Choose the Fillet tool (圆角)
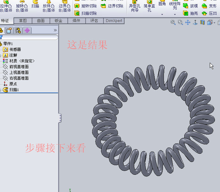 [x=162, y=4]
